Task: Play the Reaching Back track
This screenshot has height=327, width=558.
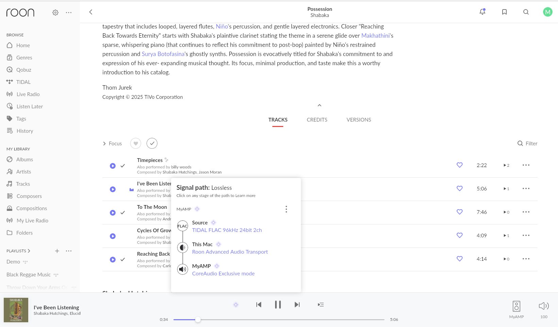Action: click(113, 259)
